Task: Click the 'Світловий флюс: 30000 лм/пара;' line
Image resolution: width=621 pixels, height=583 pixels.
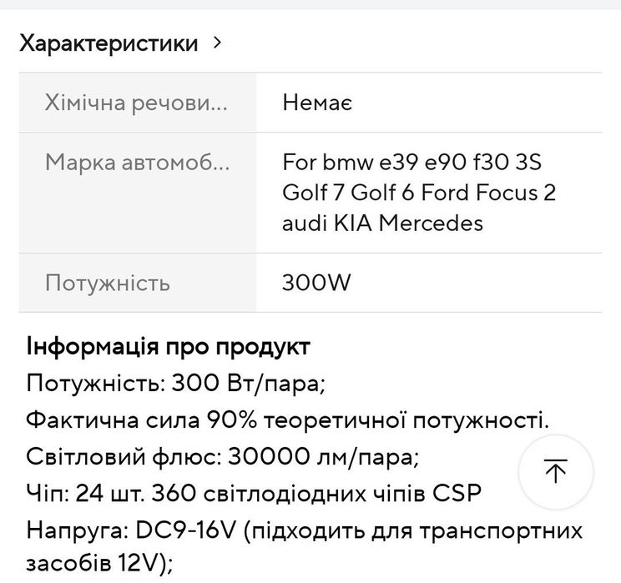Action: point(221,456)
